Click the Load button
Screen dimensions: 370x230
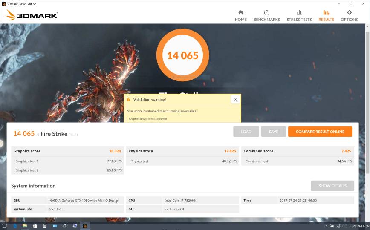coord(246,132)
